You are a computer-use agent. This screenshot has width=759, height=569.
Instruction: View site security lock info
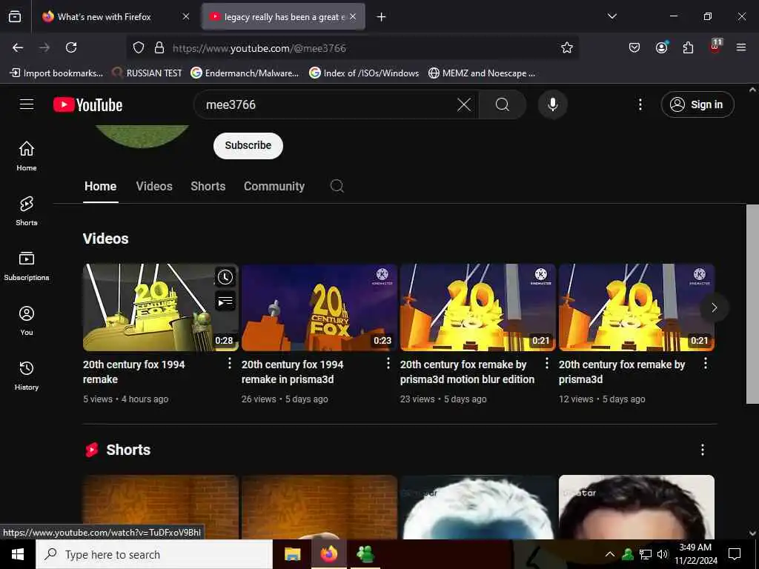click(159, 47)
